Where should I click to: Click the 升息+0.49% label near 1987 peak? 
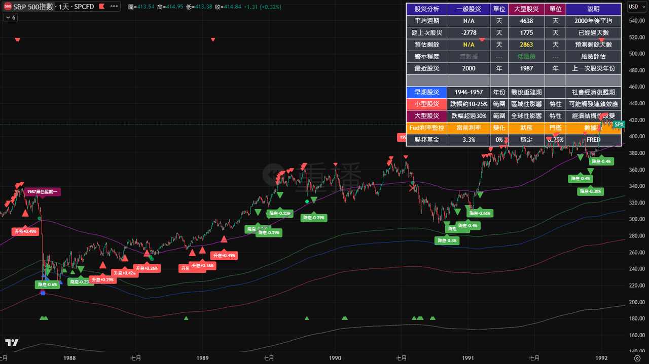click(25, 231)
